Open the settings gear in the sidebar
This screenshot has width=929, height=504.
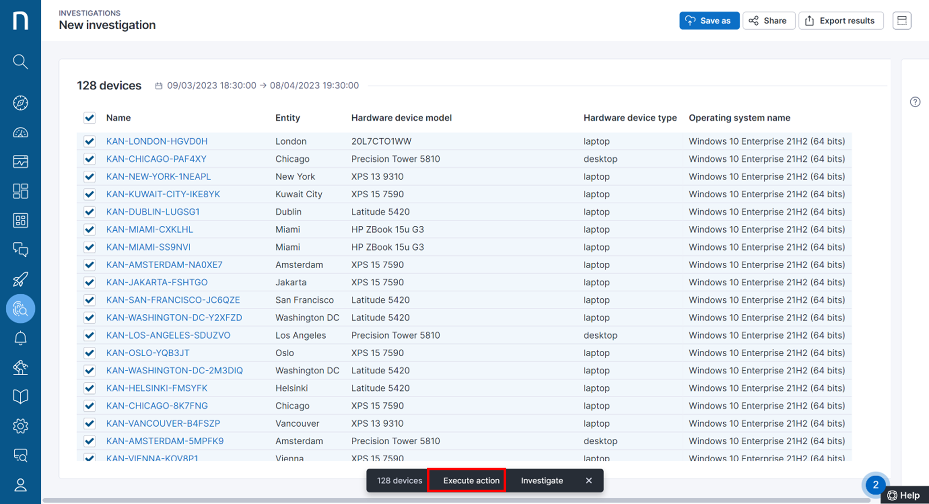pos(20,425)
